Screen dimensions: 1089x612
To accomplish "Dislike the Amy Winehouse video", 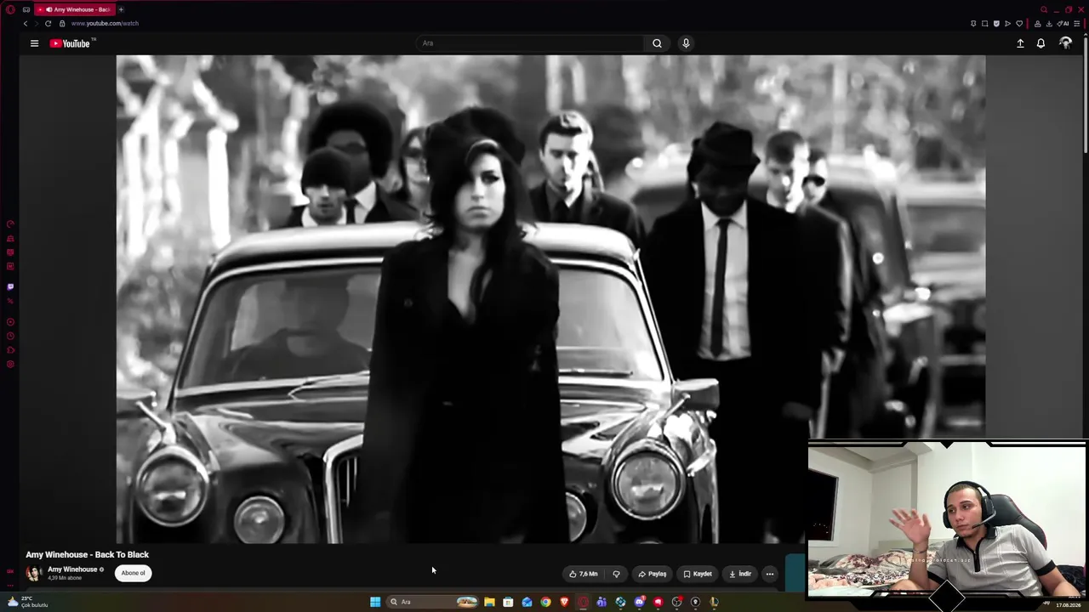I will [x=616, y=574].
